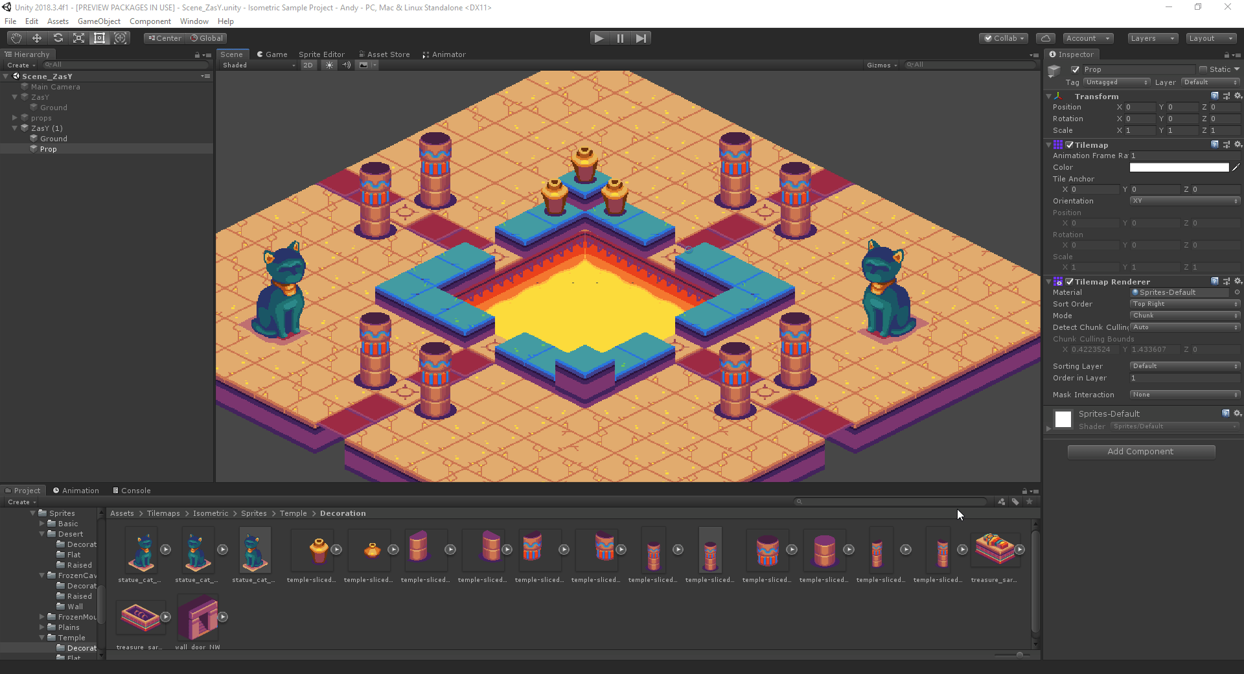Change the Mode dropdown from Chunk
The image size is (1244, 674).
click(1184, 315)
